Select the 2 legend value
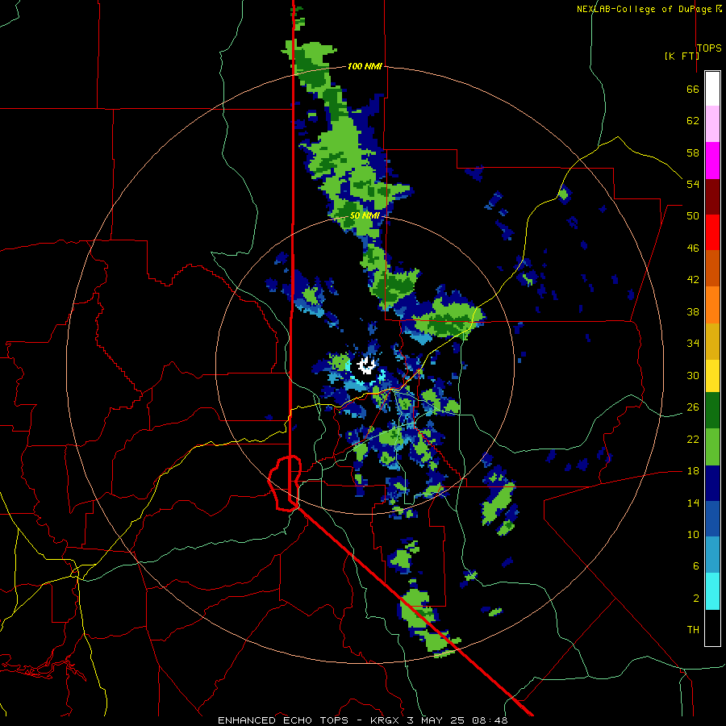726x726 pixels. click(696, 599)
